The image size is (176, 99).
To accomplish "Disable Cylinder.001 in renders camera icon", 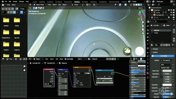I will coord(174,15).
